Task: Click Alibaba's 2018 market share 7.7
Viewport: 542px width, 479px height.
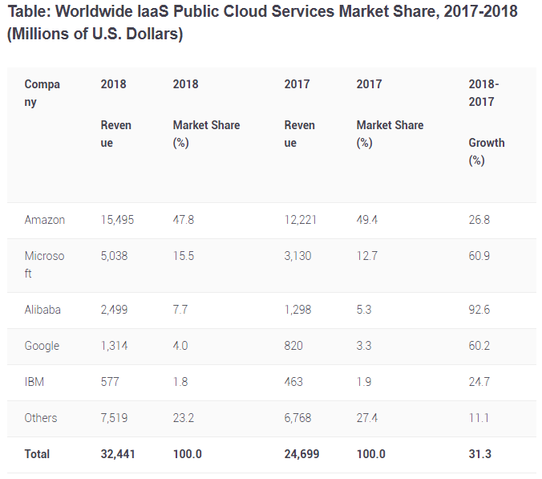Action: [x=180, y=310]
